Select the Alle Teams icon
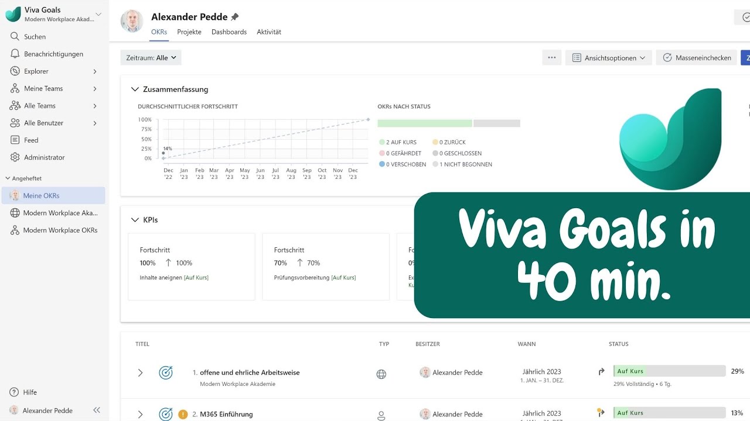The height and width of the screenshot is (421, 750). (x=15, y=105)
